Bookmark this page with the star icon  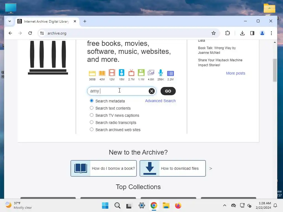tap(214, 33)
